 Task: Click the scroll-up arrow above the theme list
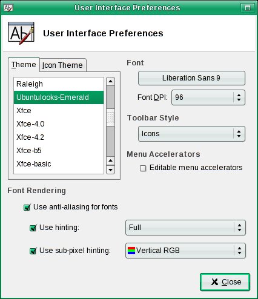coord(110,81)
